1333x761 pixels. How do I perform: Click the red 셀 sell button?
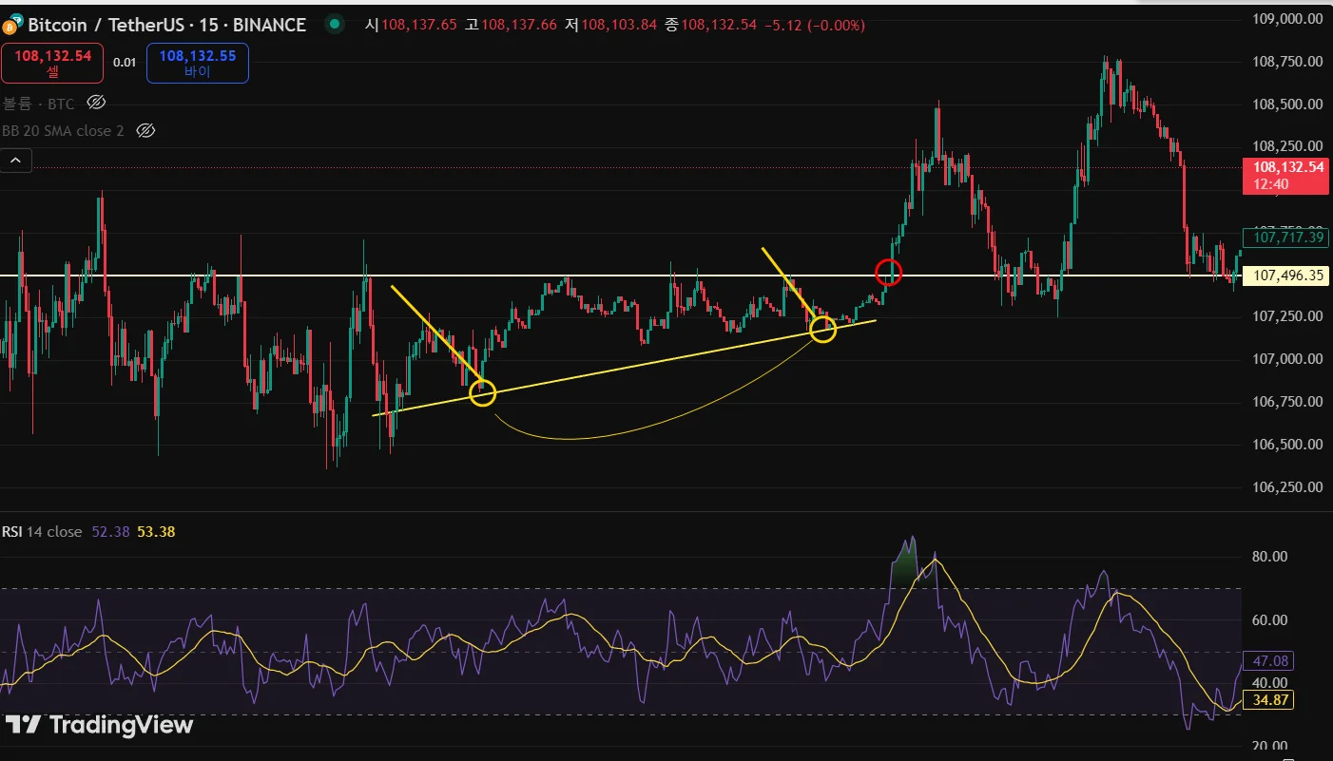[52, 63]
